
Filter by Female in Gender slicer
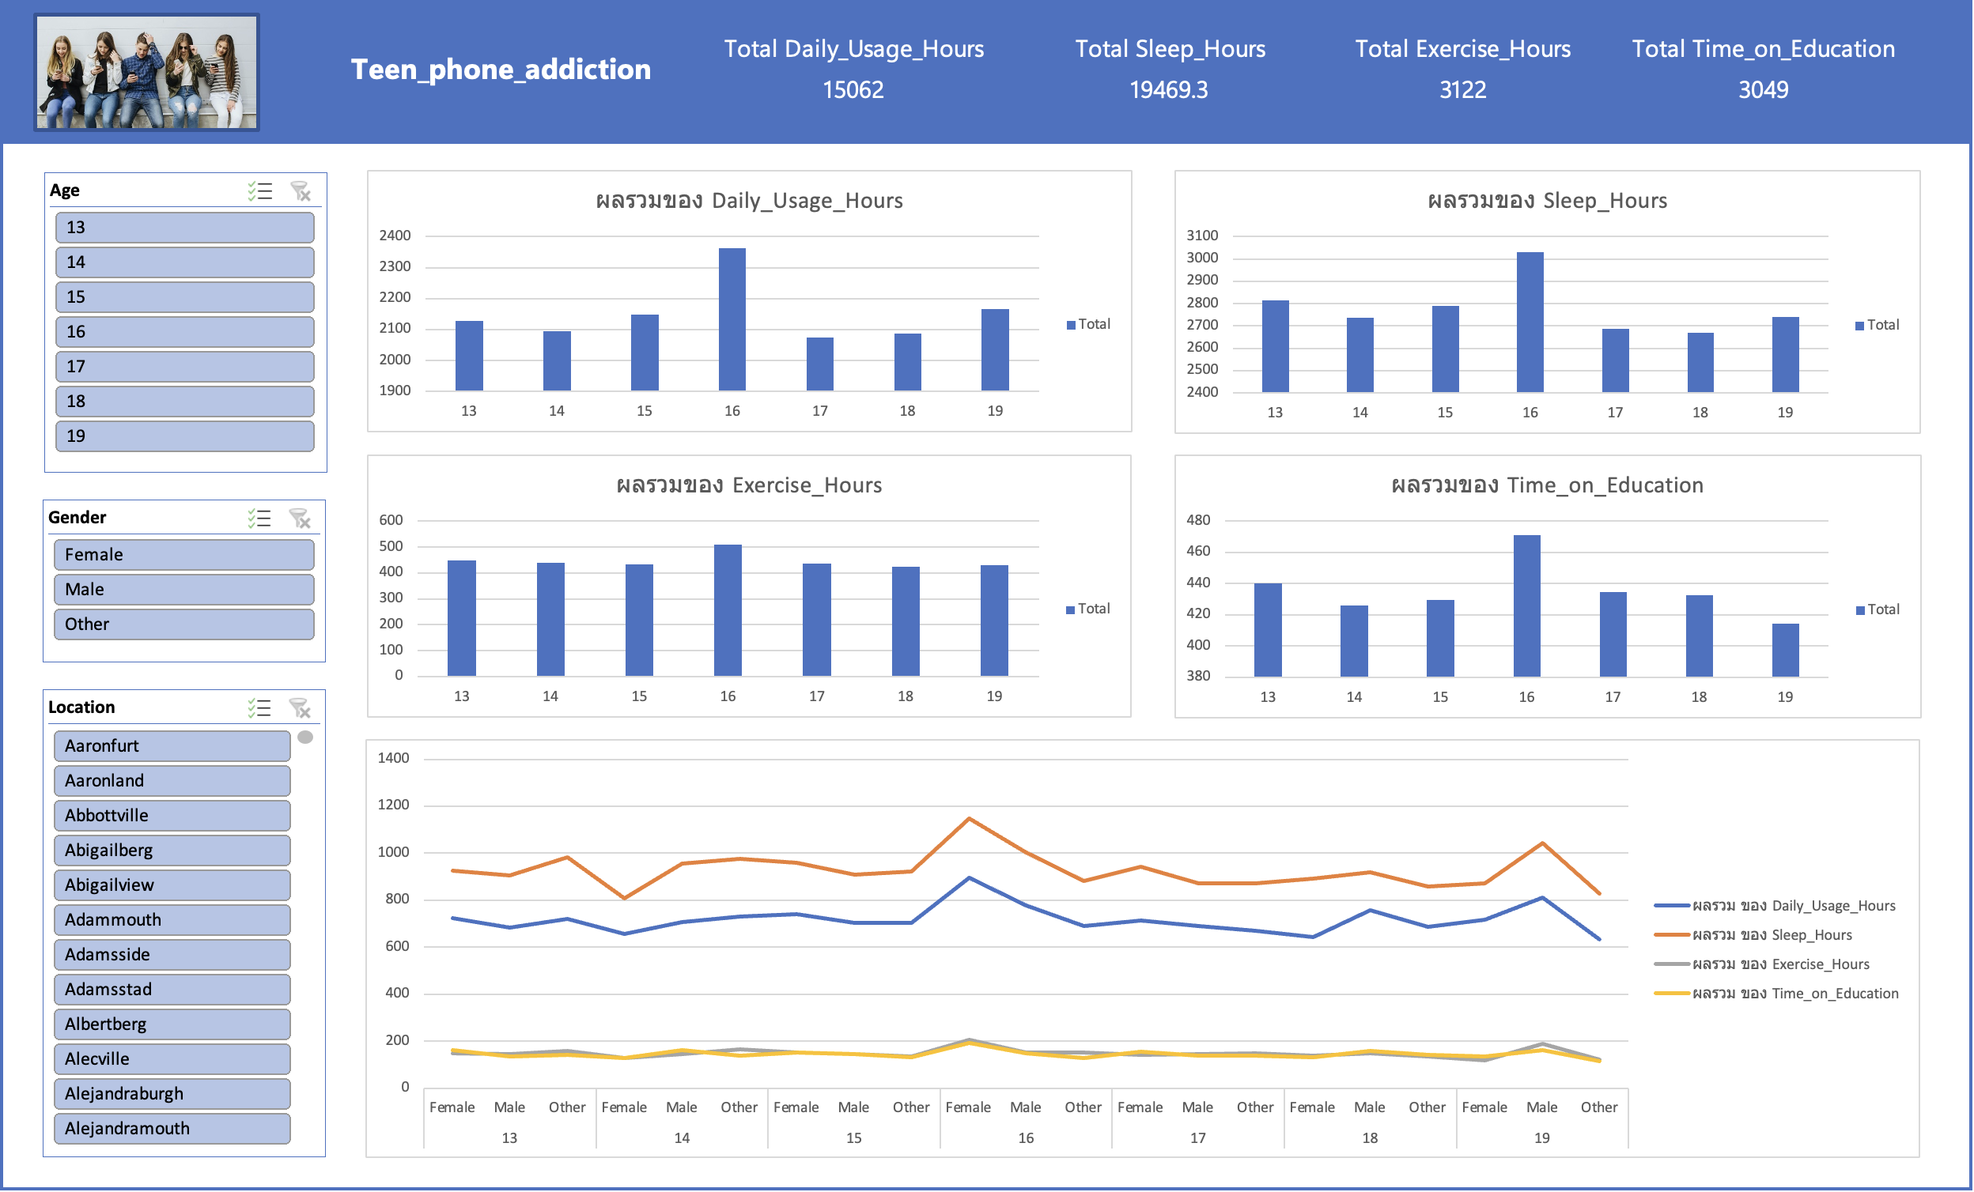click(x=184, y=555)
